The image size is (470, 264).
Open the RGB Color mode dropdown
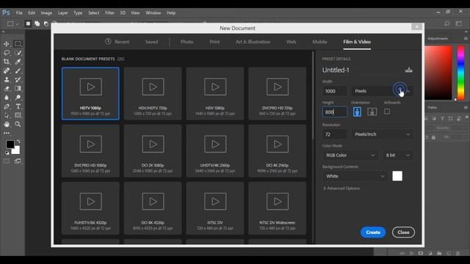pyautogui.click(x=350, y=155)
